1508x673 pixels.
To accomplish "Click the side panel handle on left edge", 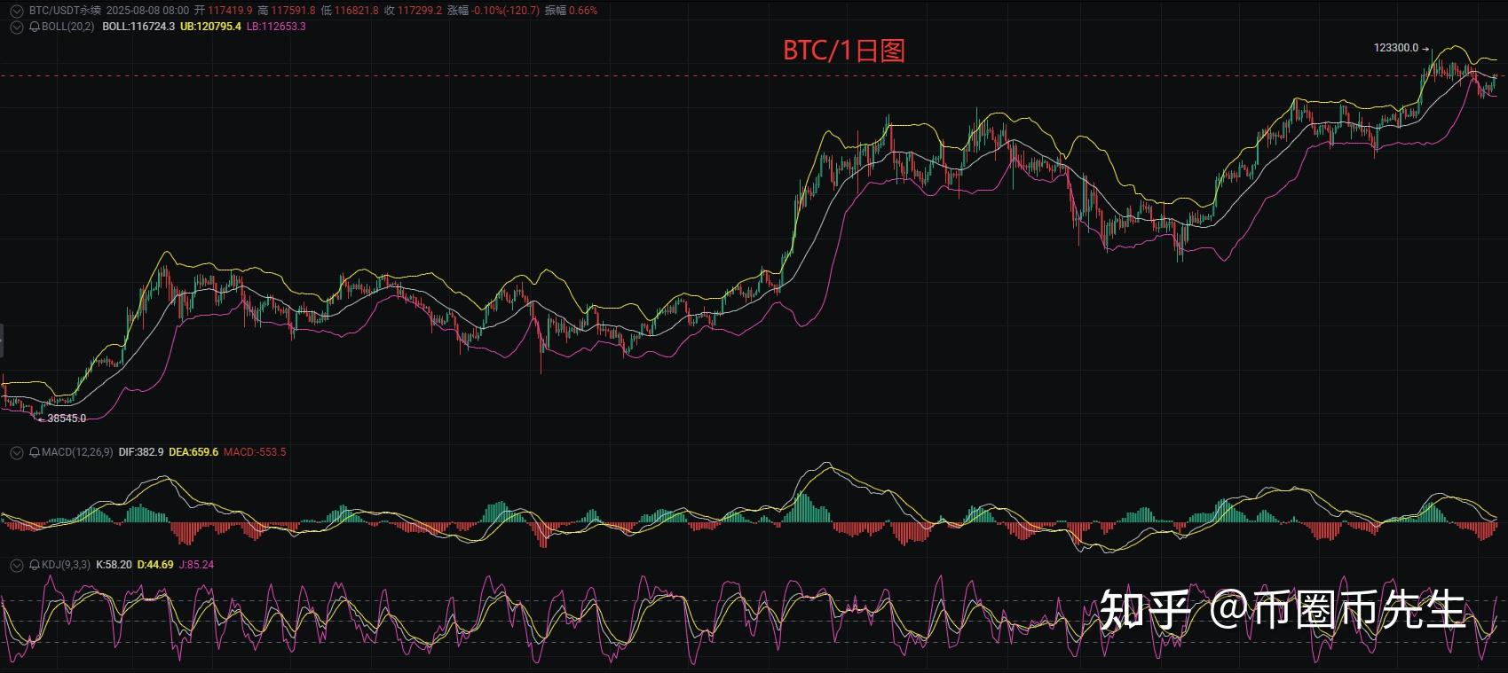I will point(2,340).
